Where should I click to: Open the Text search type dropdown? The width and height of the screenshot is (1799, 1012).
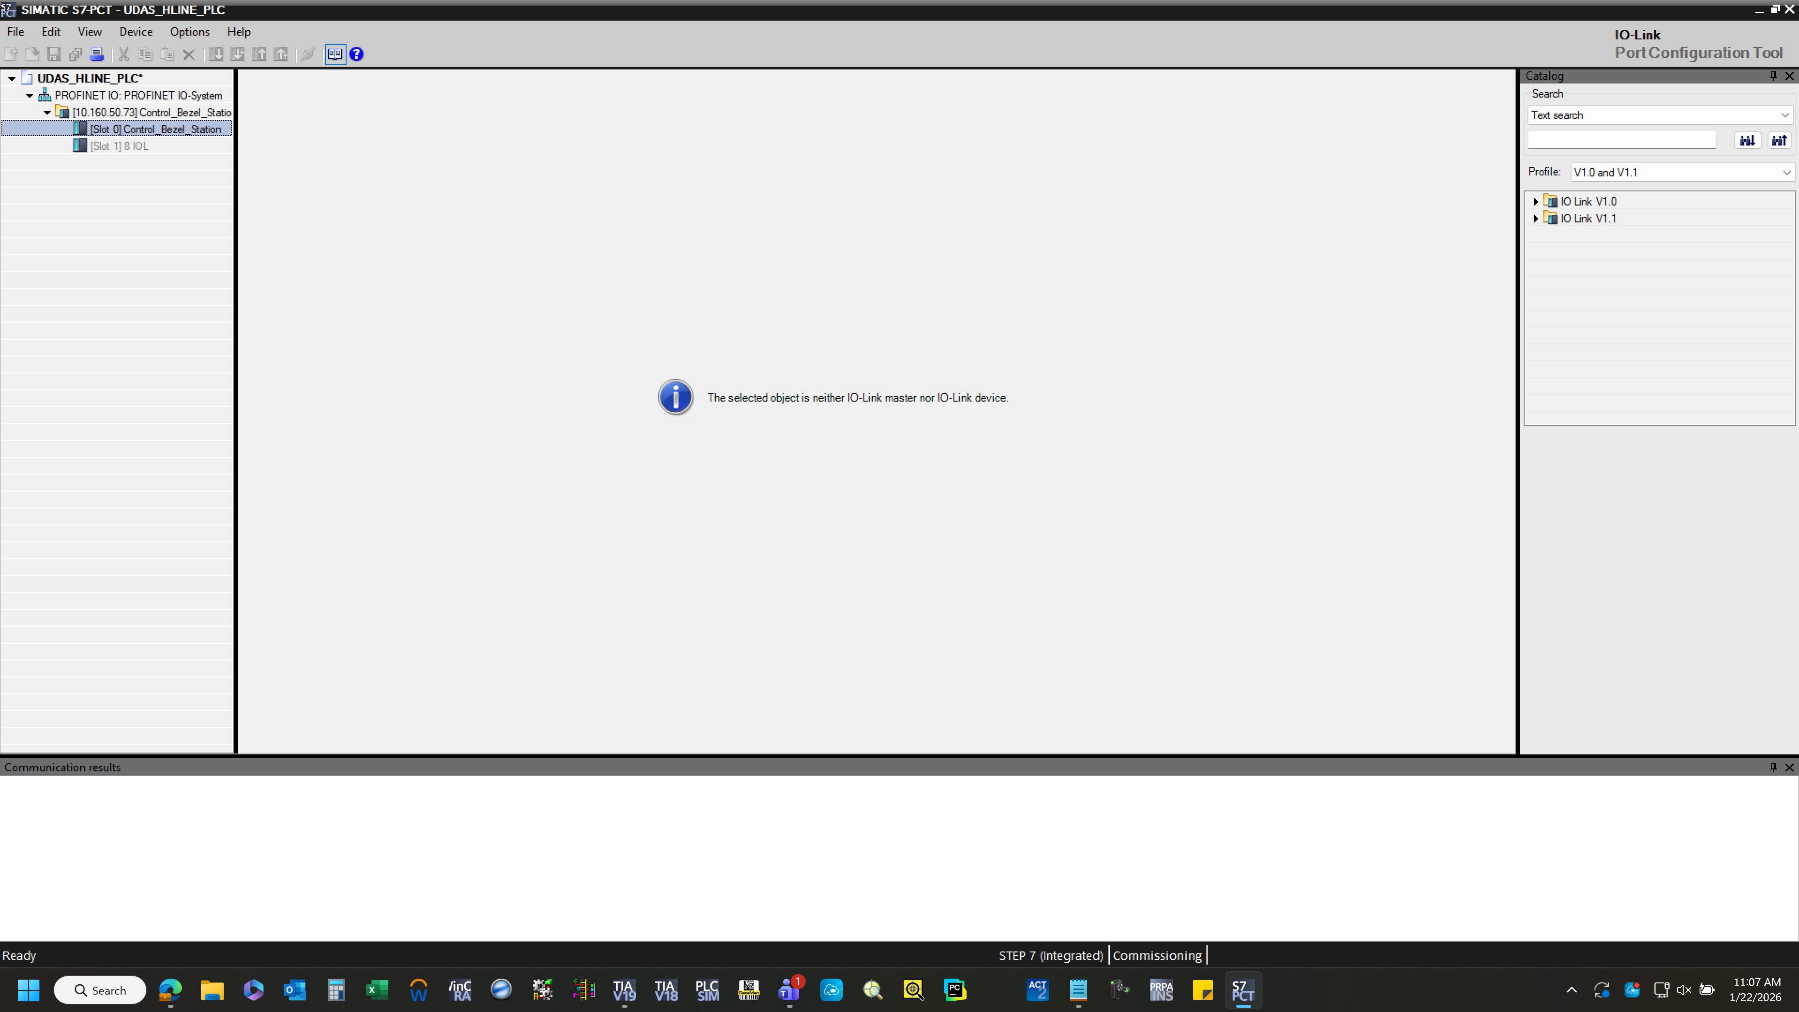coord(1659,115)
